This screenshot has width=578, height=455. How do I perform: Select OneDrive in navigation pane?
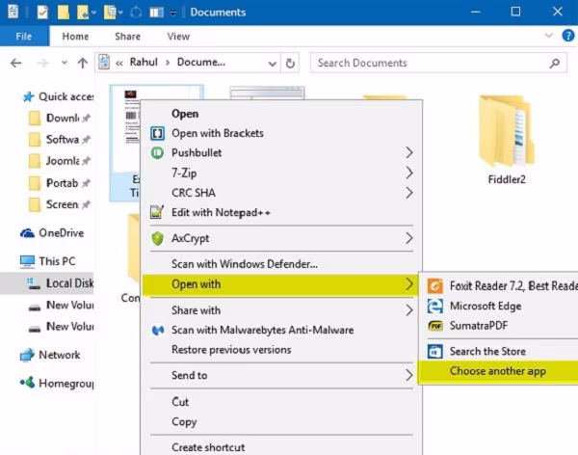point(52,233)
